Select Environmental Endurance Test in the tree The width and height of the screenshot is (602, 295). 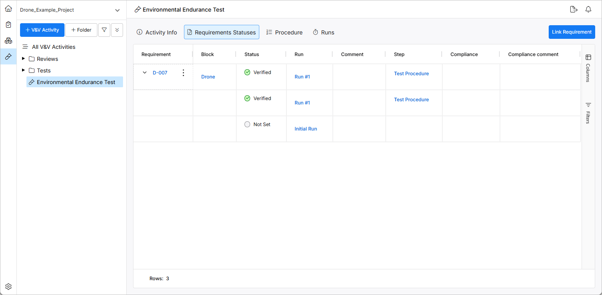point(76,82)
